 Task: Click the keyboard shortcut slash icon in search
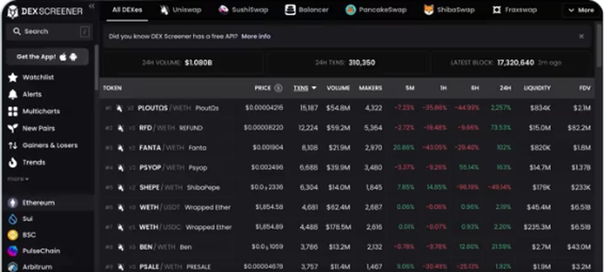tap(85, 32)
